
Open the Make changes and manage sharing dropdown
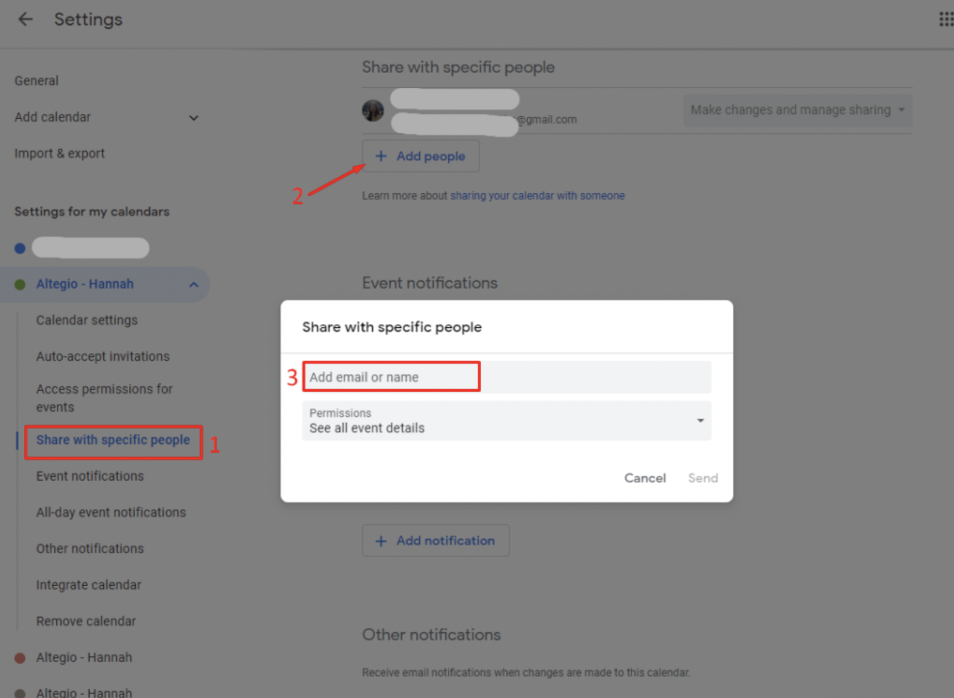797,110
